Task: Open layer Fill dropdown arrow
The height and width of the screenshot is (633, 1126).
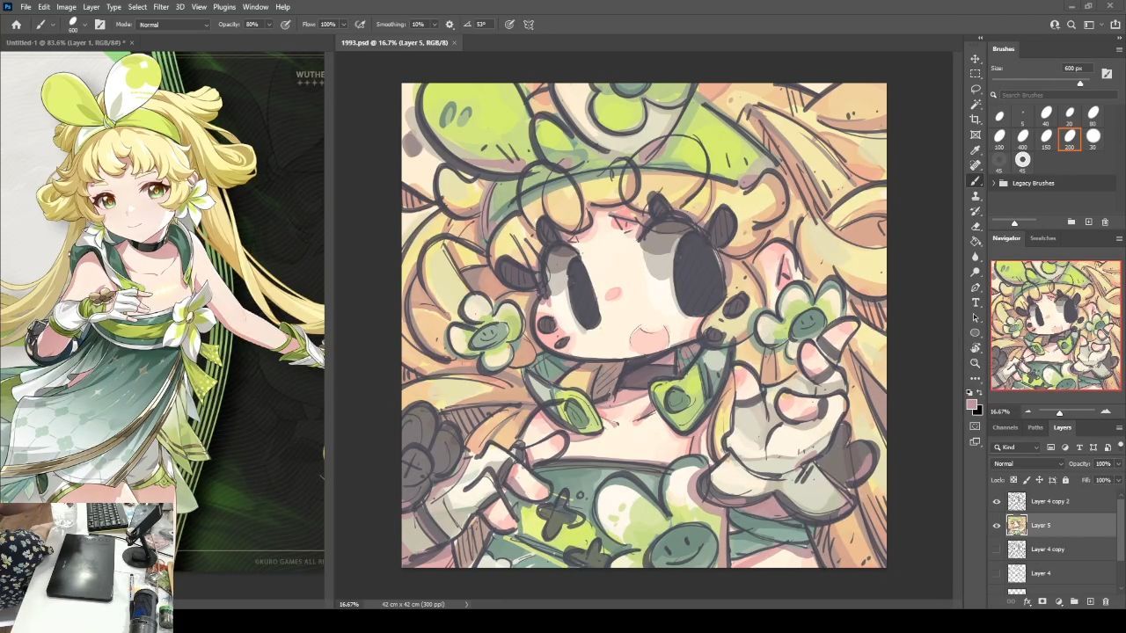Action: tap(1118, 480)
